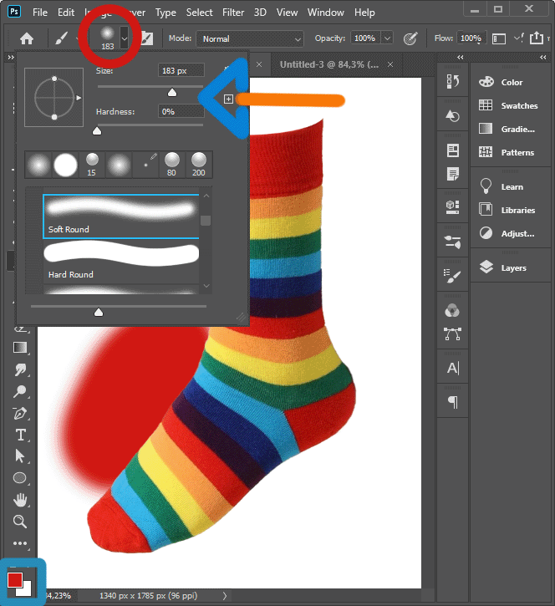The width and height of the screenshot is (555, 606).
Task: Expand the left toolbar double-arrow
Action: 11,58
